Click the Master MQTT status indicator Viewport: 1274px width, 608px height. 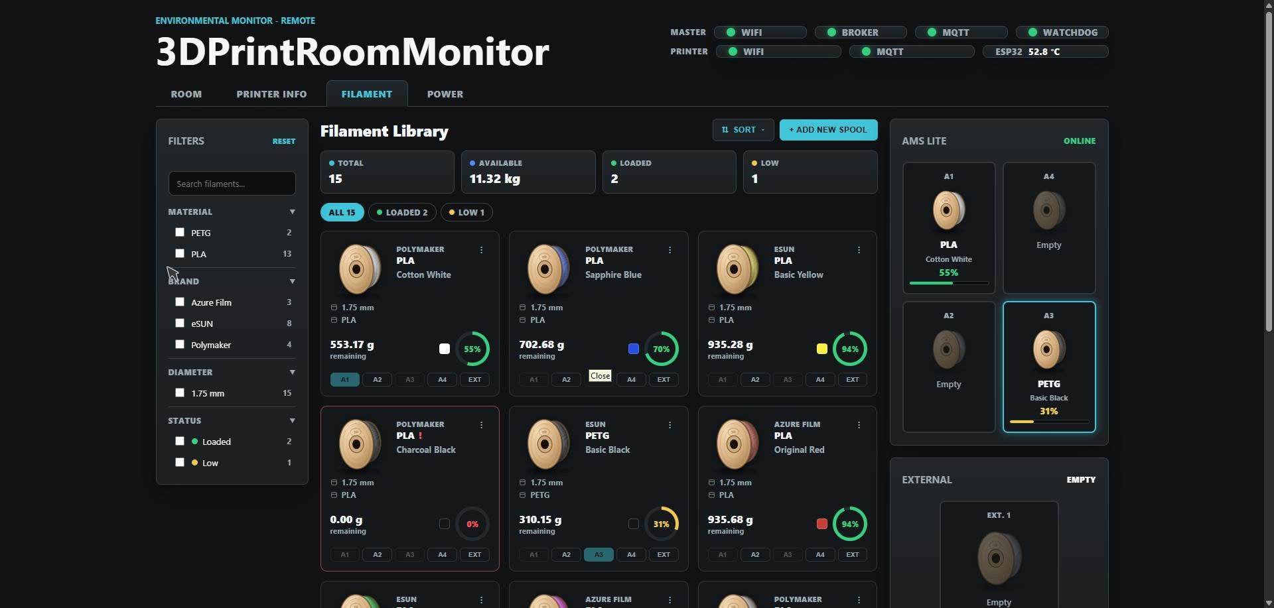[961, 32]
